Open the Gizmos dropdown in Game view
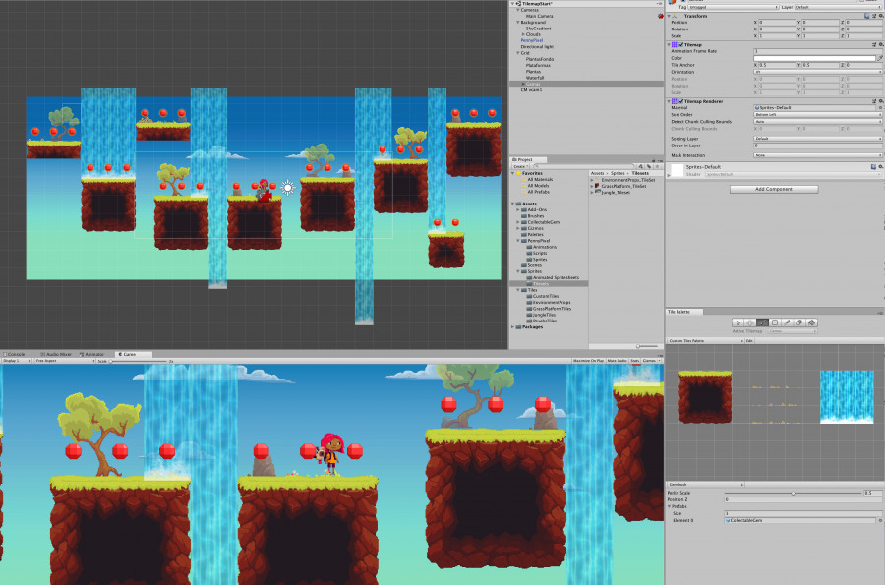 coord(651,361)
